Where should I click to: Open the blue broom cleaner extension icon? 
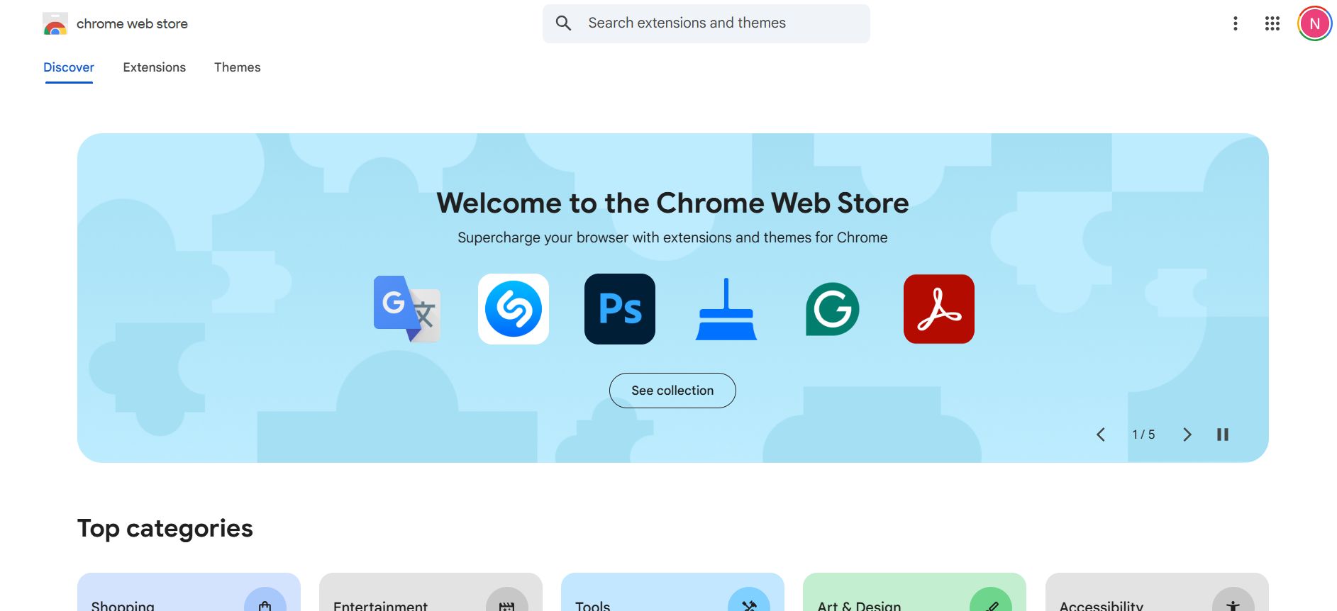(726, 309)
